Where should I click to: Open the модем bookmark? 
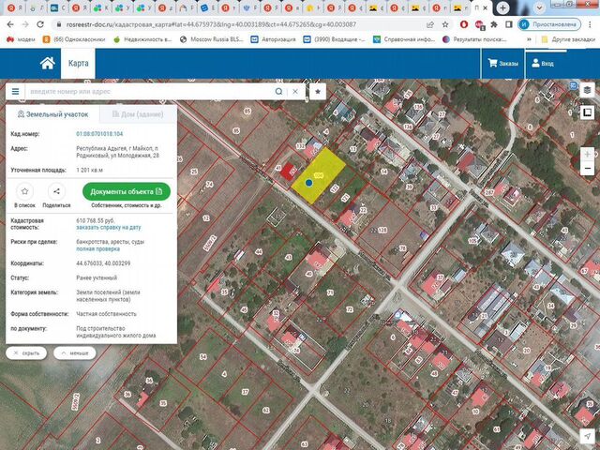(x=21, y=39)
